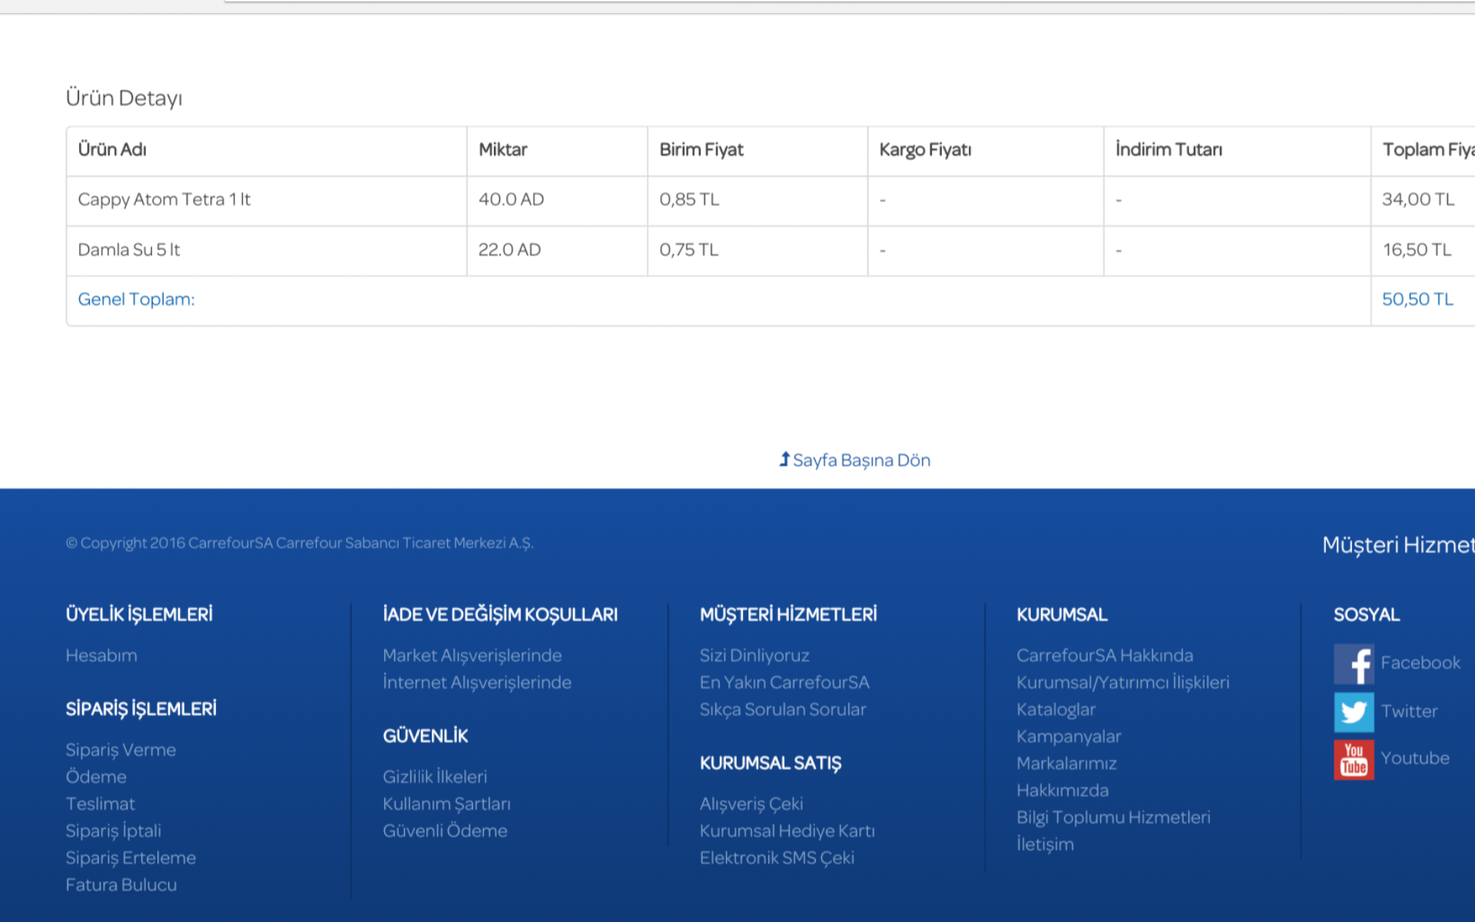Open Elektronik SMS Çeki link

[777, 857]
